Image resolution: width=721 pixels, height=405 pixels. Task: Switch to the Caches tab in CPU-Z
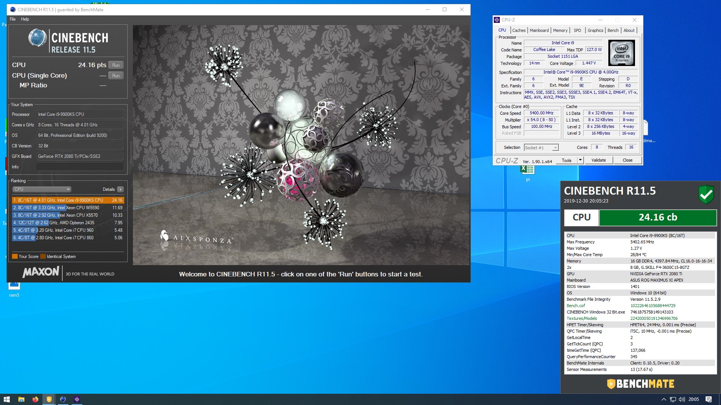[x=519, y=30]
